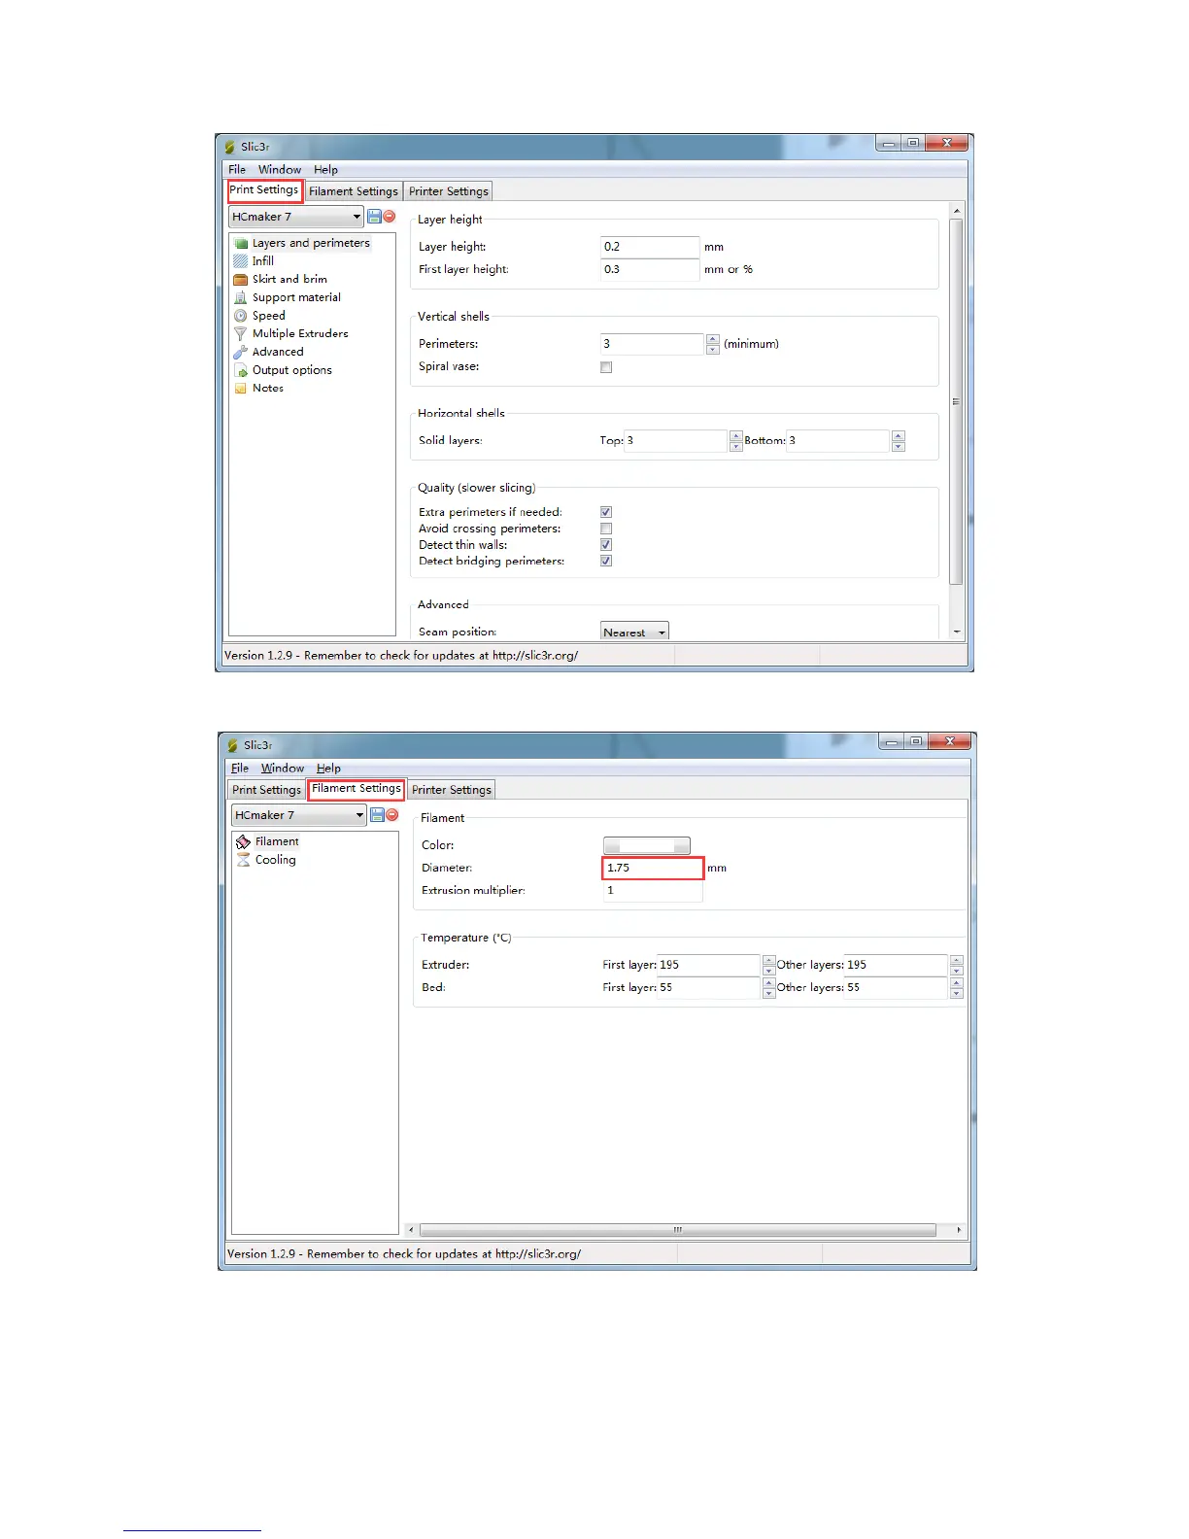Click the save preset disk icon in bottom Slic3r window
This screenshot has height=1539, width=1189.
coord(377,815)
